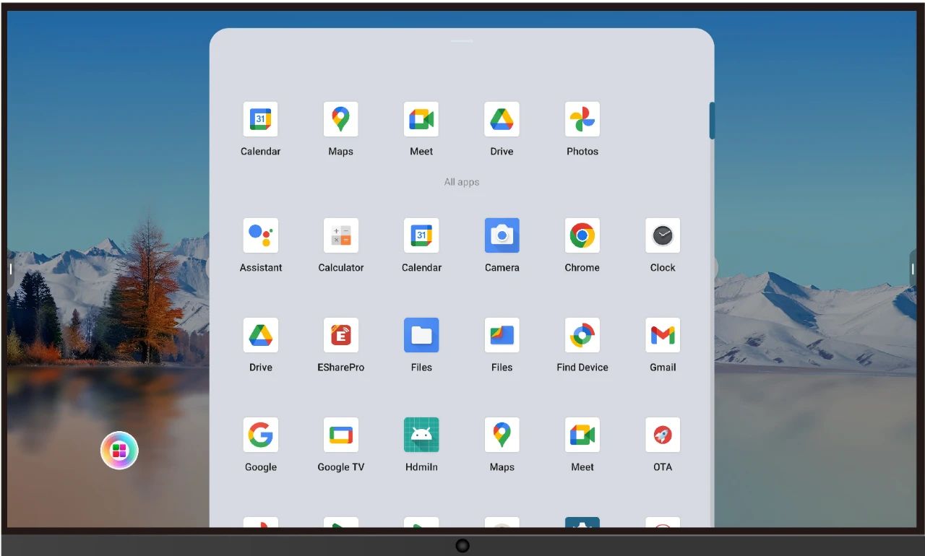Launch the Find Device app
The height and width of the screenshot is (556, 925).
(x=582, y=335)
